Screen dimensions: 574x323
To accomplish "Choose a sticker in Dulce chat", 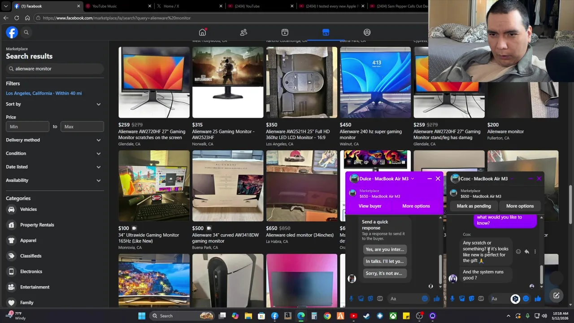I will tap(370, 299).
